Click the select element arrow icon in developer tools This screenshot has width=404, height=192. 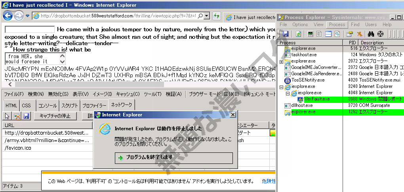7,116
